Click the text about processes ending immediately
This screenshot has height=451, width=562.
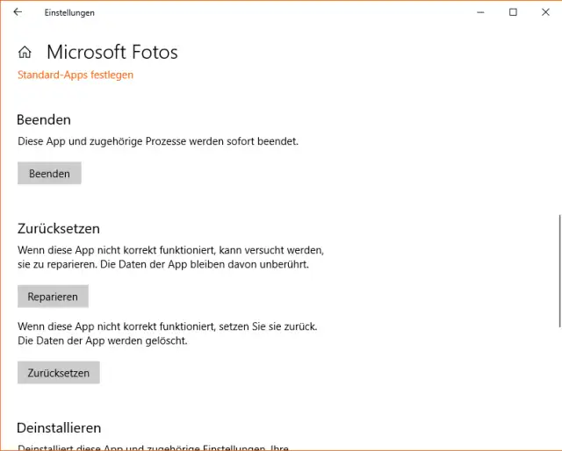click(158, 140)
